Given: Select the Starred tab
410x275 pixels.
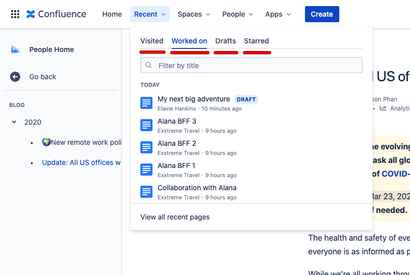Looking at the screenshot, I should tap(257, 41).
